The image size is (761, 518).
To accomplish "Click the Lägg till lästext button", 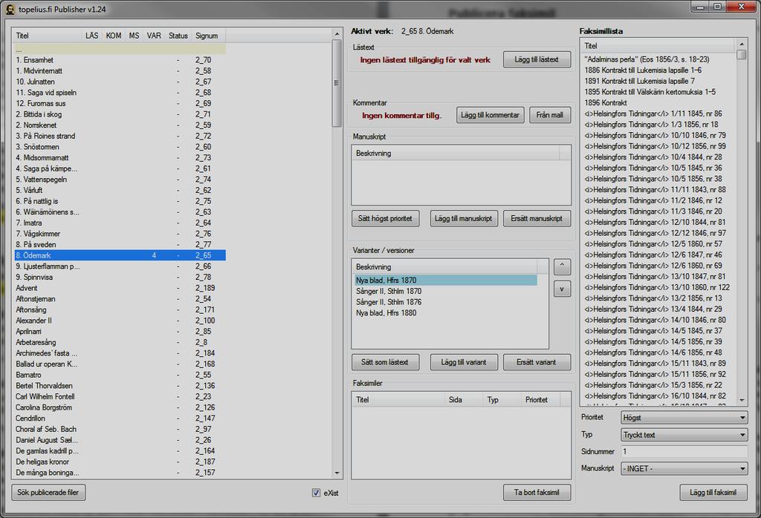I will (x=537, y=59).
